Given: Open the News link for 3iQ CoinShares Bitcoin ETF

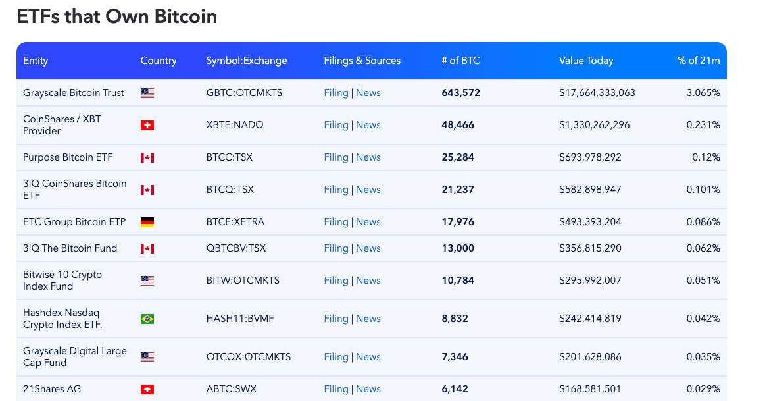Looking at the screenshot, I should click(x=368, y=190).
